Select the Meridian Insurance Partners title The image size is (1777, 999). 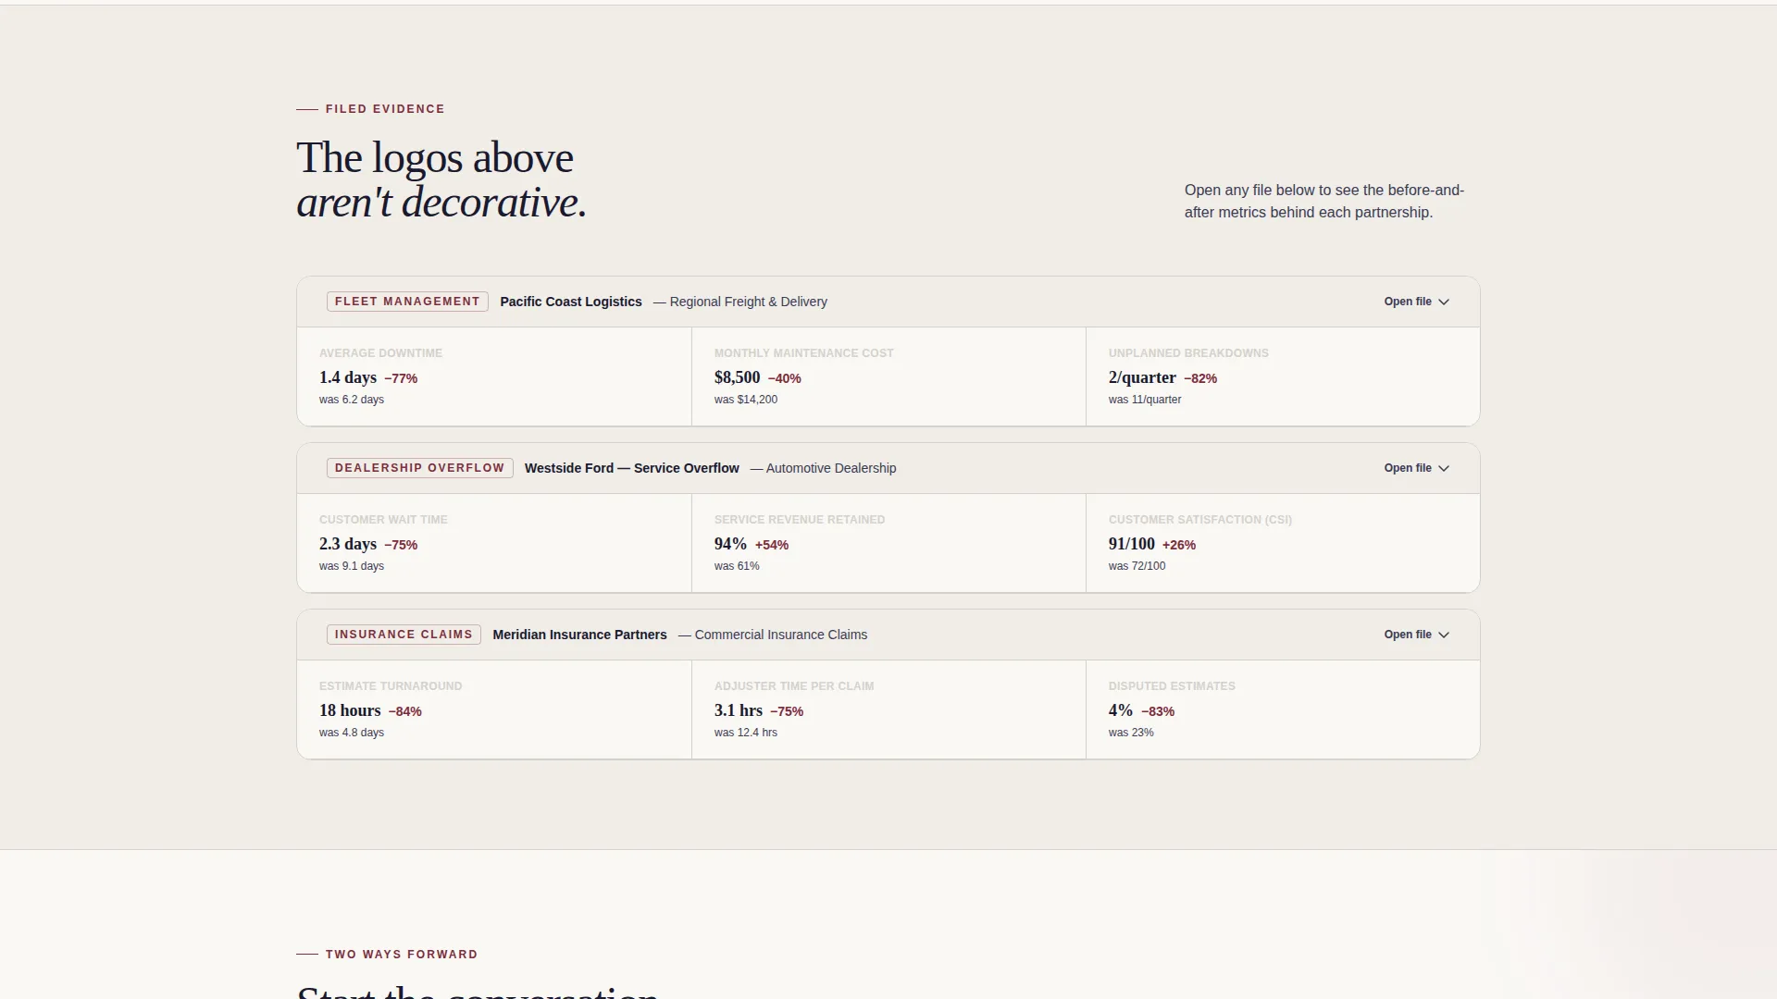tap(579, 635)
